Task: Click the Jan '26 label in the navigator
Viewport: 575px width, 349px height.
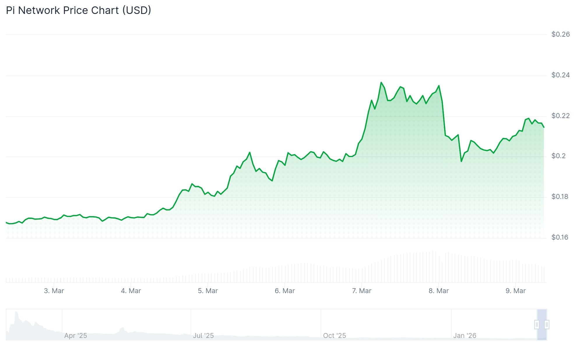Action: 465,335
